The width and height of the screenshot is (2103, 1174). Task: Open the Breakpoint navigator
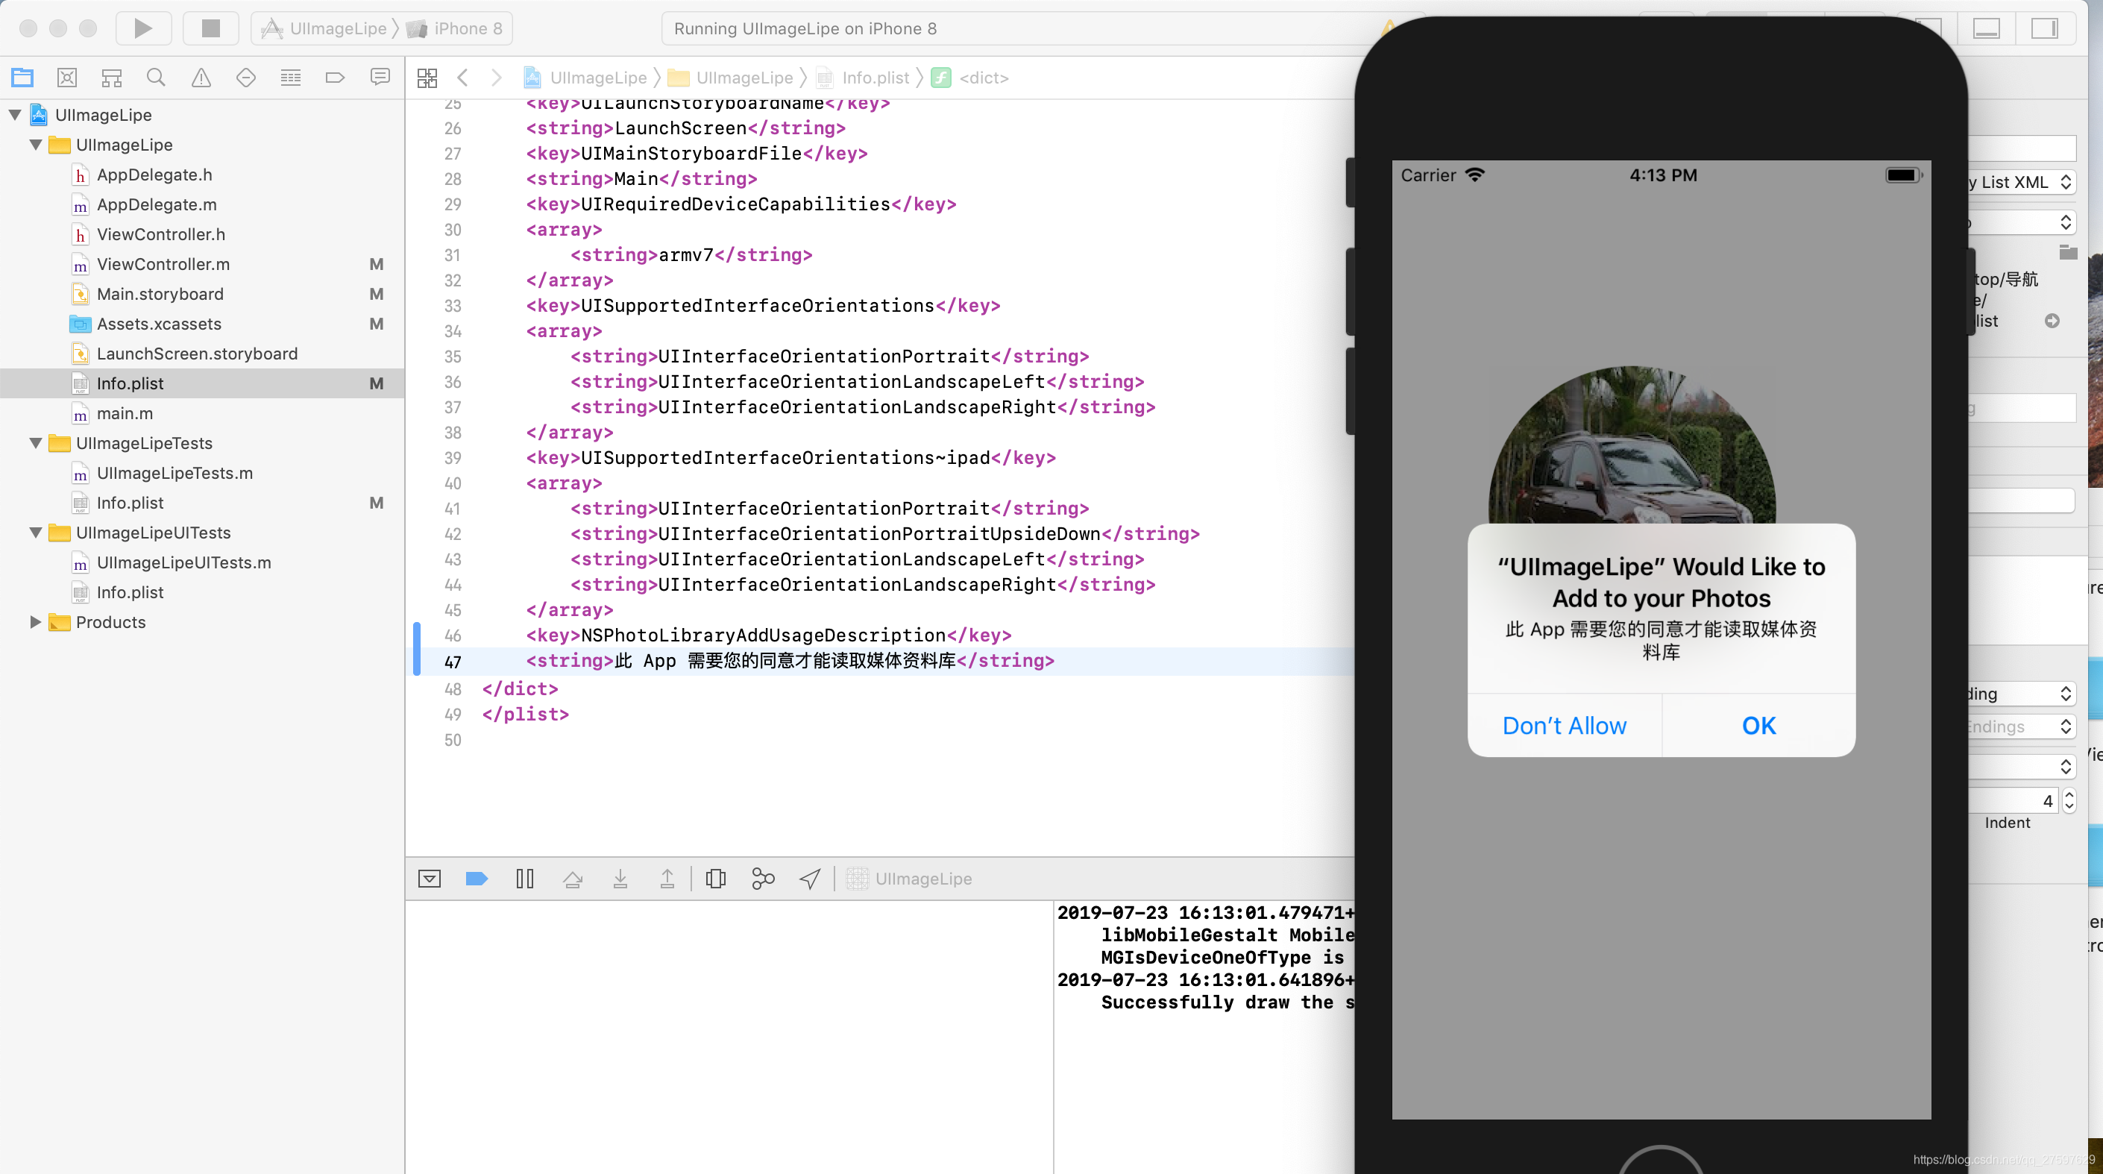pyautogui.click(x=335, y=78)
